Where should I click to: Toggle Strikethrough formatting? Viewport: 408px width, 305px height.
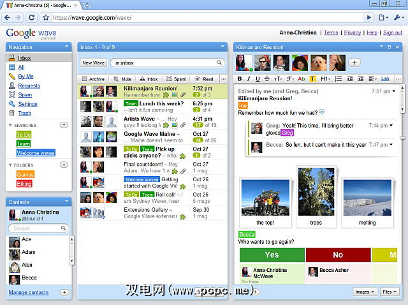(266, 78)
